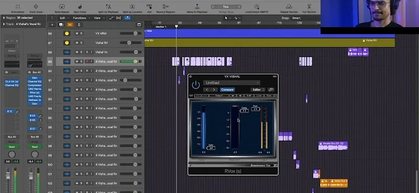Open the Untitled preset dropdown in RVox
419x193 pixels.
231,83
